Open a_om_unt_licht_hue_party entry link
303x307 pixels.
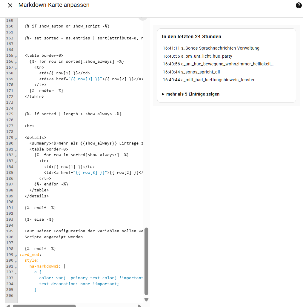(207, 56)
